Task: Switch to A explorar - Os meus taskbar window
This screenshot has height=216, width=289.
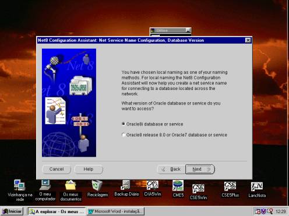Action: [57, 211]
